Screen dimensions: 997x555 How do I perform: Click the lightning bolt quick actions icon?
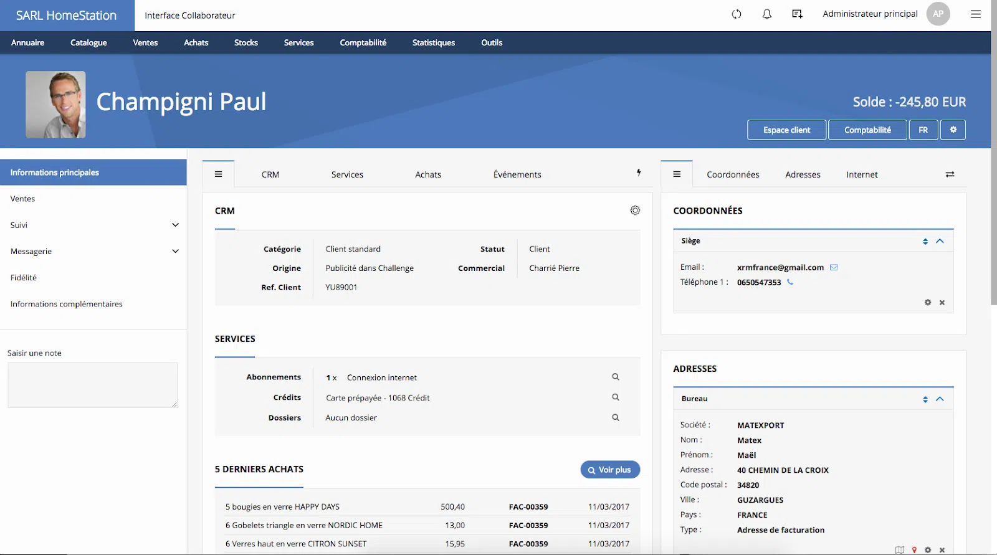(639, 173)
